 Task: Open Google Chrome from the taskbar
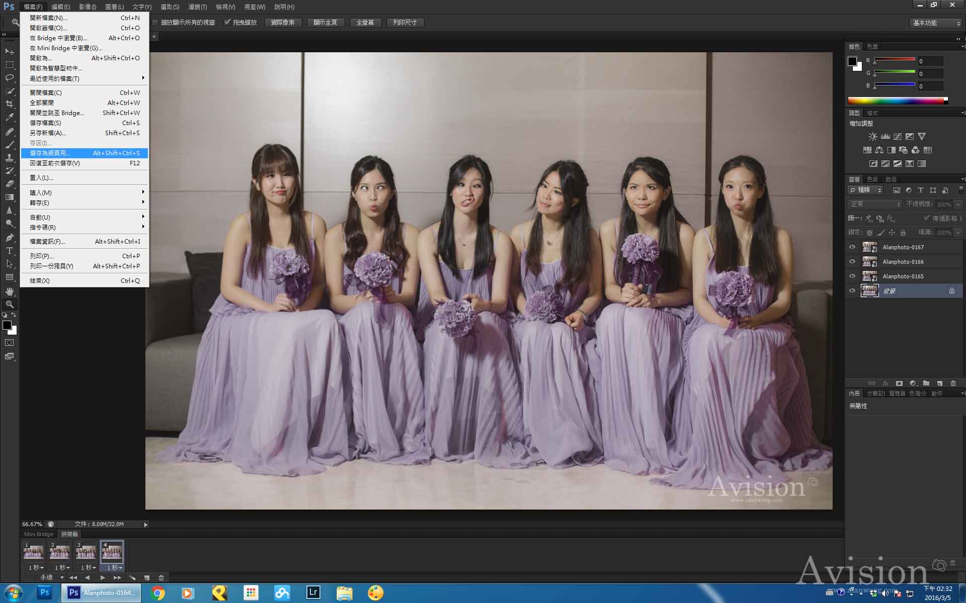[x=157, y=593]
